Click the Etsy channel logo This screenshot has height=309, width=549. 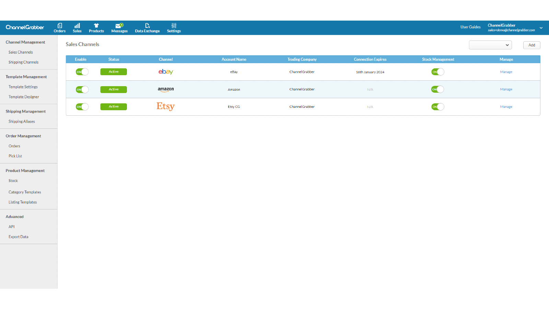point(166,106)
